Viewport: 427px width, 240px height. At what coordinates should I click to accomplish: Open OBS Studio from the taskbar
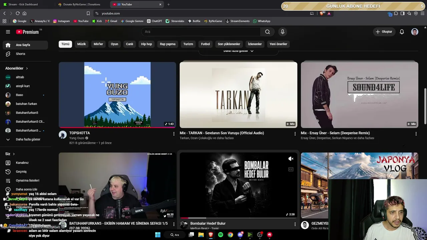260,235
